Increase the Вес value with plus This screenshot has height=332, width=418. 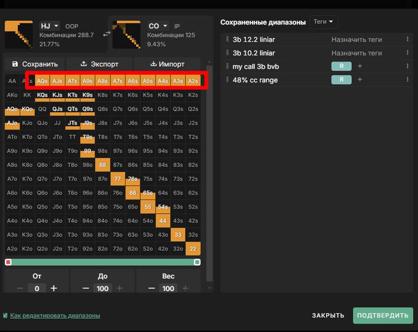(x=185, y=288)
